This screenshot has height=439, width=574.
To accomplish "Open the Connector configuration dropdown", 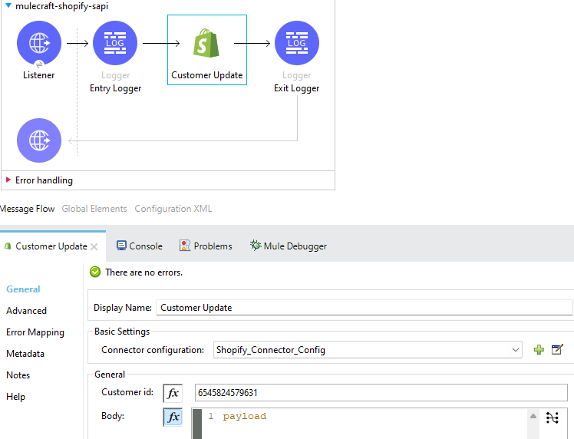I will (x=515, y=350).
